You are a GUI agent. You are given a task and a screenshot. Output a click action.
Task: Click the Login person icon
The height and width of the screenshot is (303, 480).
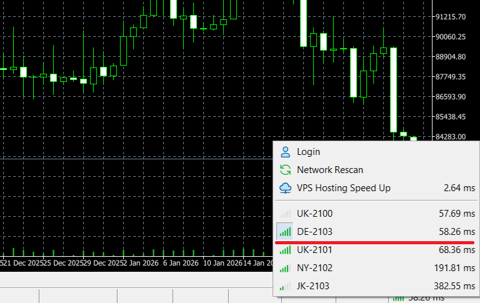tap(285, 152)
